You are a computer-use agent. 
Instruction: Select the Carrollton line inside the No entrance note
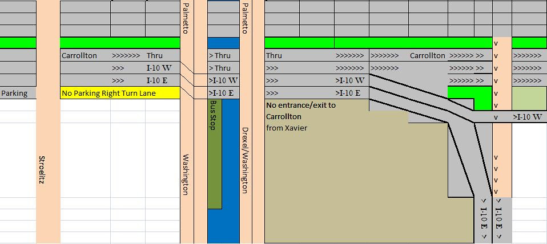click(x=284, y=116)
